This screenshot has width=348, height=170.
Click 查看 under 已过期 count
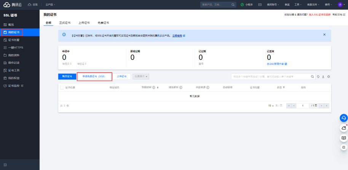tap(201, 64)
